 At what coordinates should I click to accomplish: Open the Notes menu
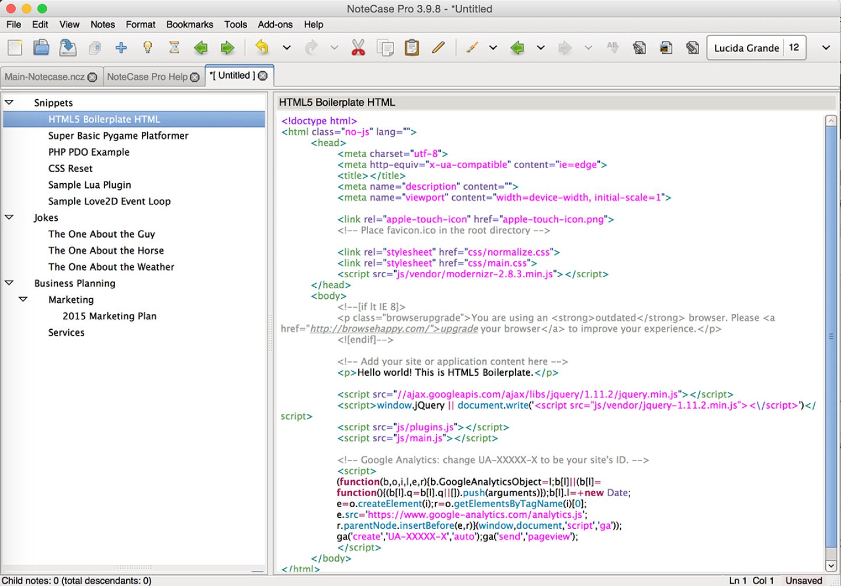(x=103, y=25)
